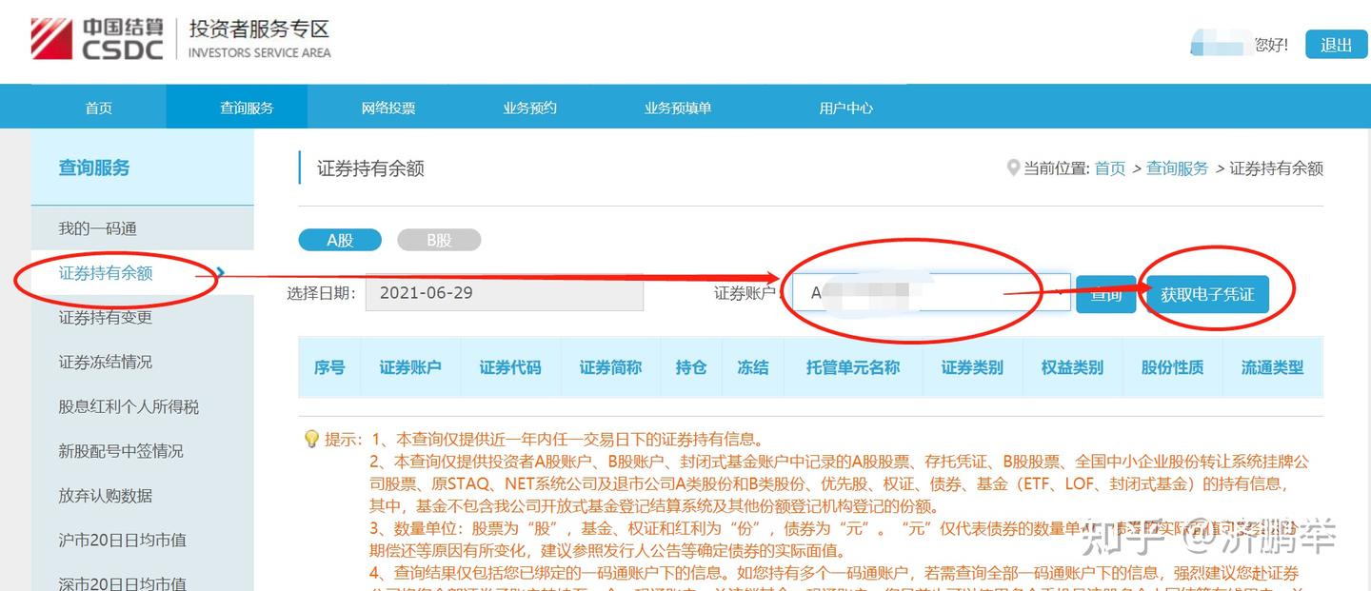Screen dimensions: 1371x591
Task: Expand 证券持有余额 using its blue chevron arrow
Action: pyautogui.click(x=219, y=271)
